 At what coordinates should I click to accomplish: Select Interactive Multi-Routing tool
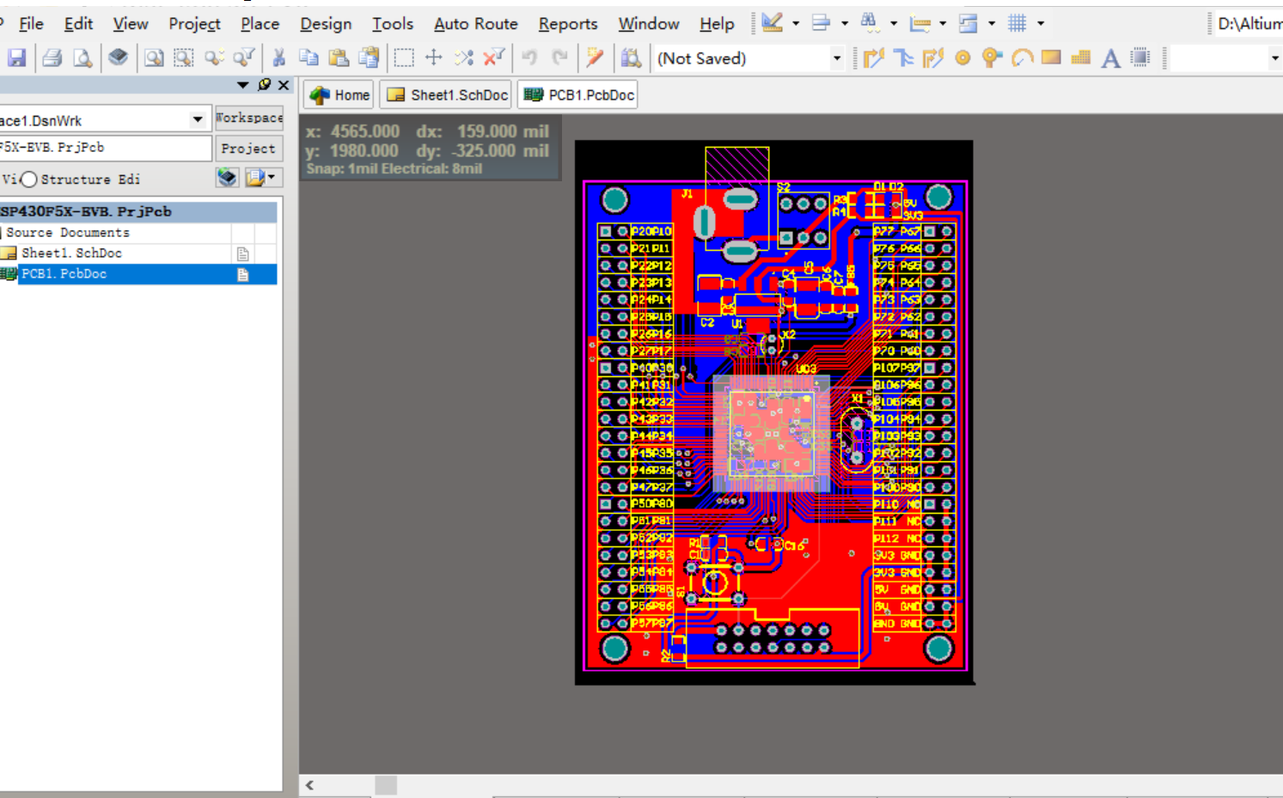click(x=903, y=58)
